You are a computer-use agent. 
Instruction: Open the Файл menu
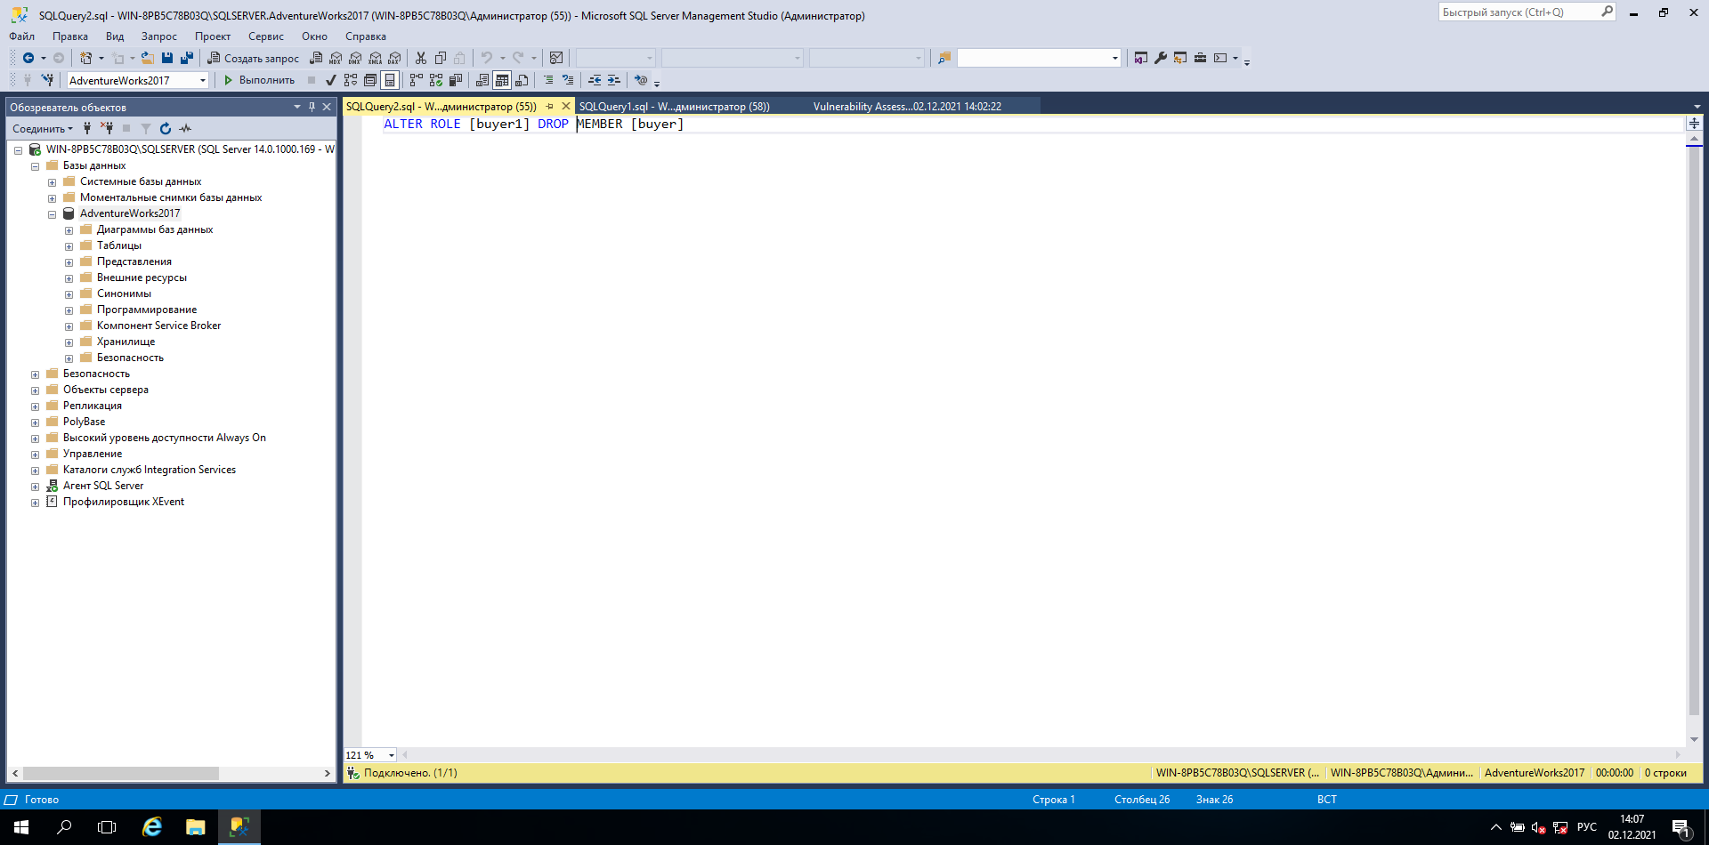pyautogui.click(x=21, y=36)
